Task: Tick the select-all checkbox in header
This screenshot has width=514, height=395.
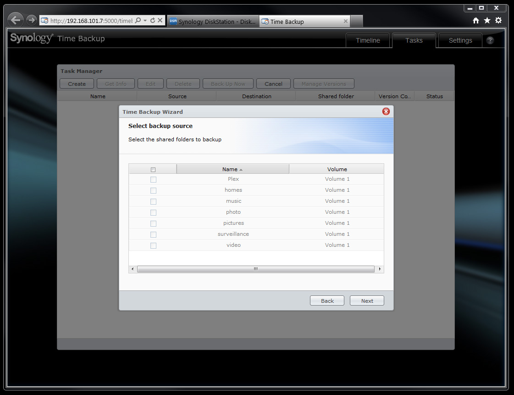Action: 153,170
